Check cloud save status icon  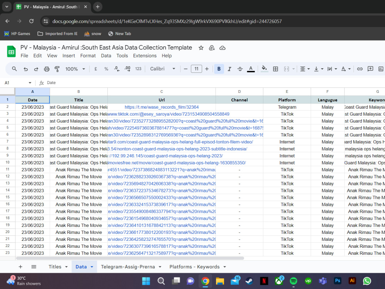(x=223, y=48)
